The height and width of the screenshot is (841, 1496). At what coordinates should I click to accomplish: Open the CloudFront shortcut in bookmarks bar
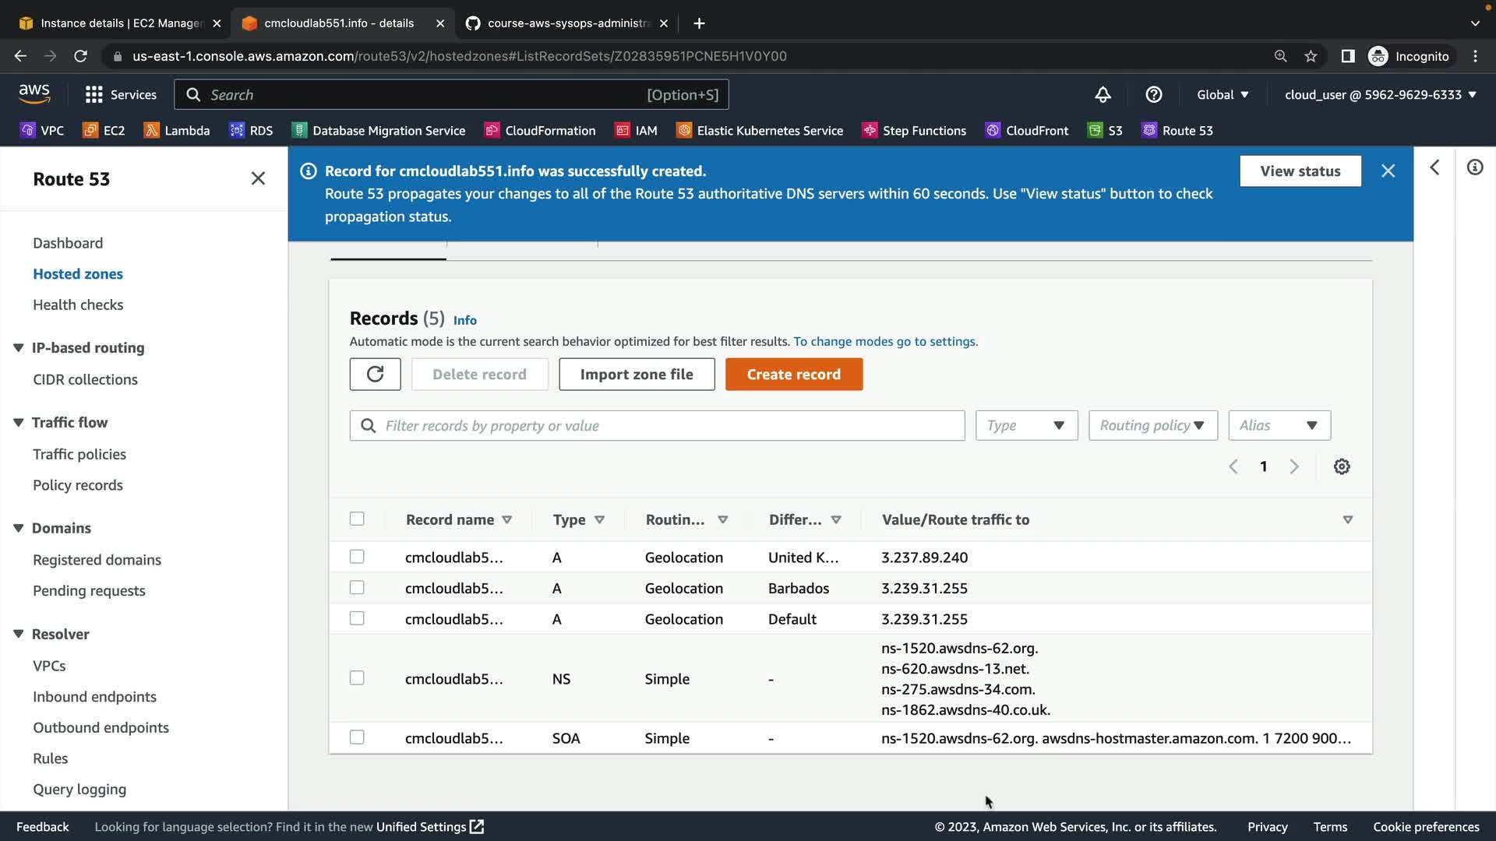click(x=1026, y=131)
